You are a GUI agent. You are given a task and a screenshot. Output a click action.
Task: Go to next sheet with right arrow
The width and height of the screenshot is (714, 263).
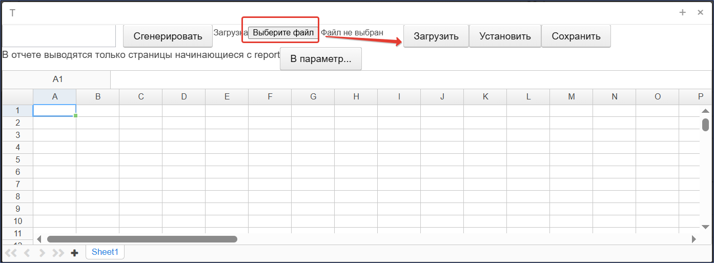[x=42, y=253]
